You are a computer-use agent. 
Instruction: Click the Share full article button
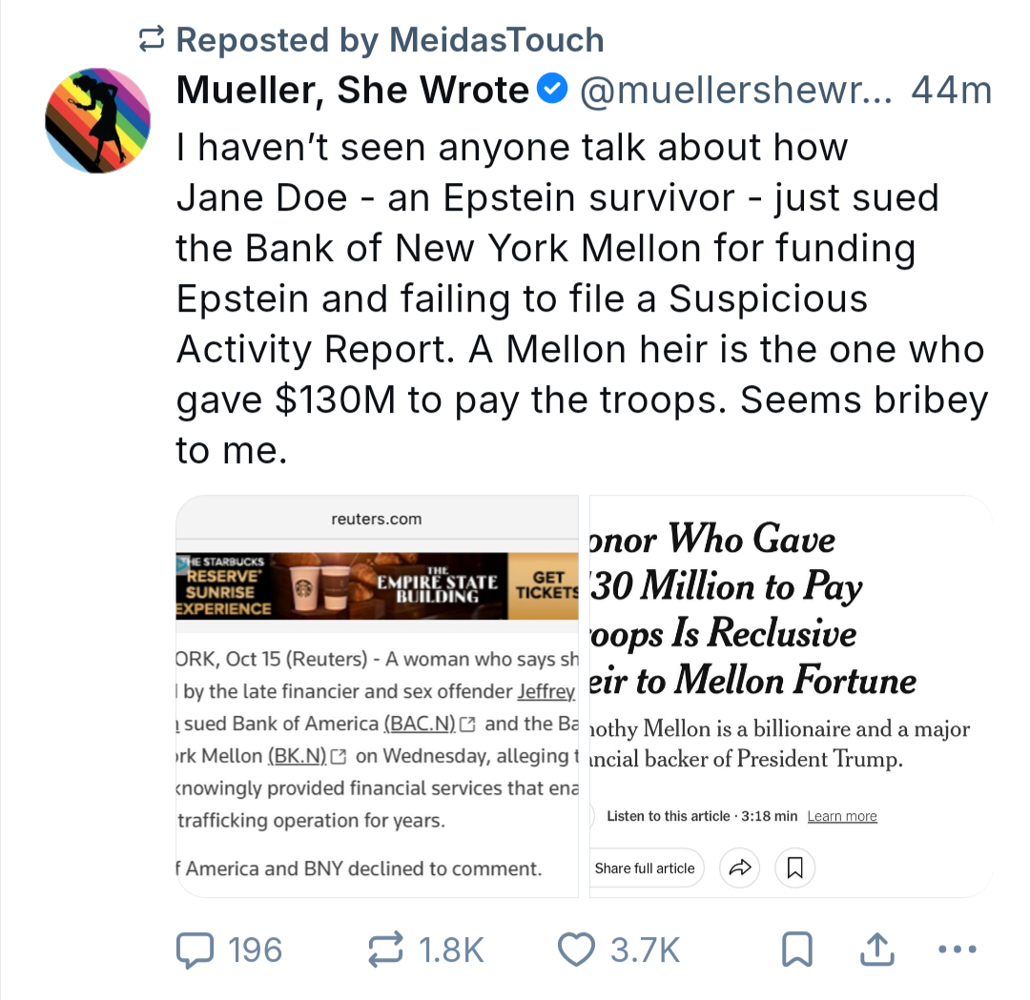(x=645, y=867)
